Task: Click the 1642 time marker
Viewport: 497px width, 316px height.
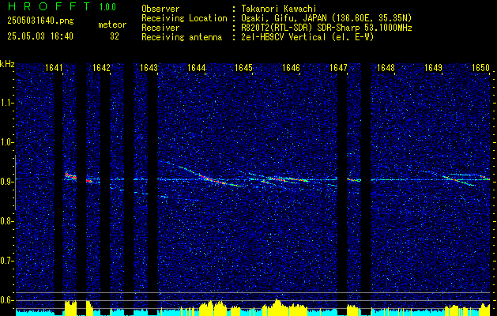Action: 101,67
